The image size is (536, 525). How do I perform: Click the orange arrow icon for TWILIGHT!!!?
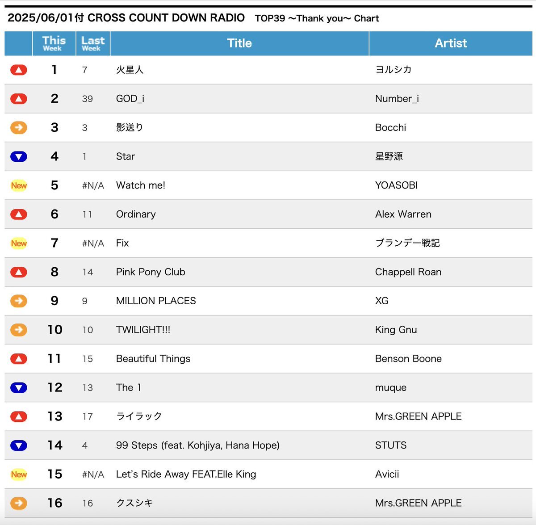pos(19,330)
